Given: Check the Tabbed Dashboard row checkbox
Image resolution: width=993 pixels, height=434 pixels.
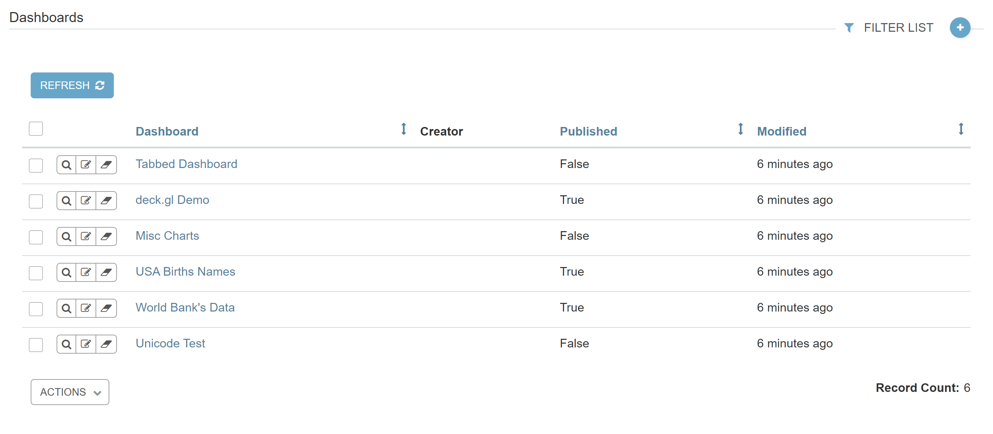Looking at the screenshot, I should tap(36, 166).
